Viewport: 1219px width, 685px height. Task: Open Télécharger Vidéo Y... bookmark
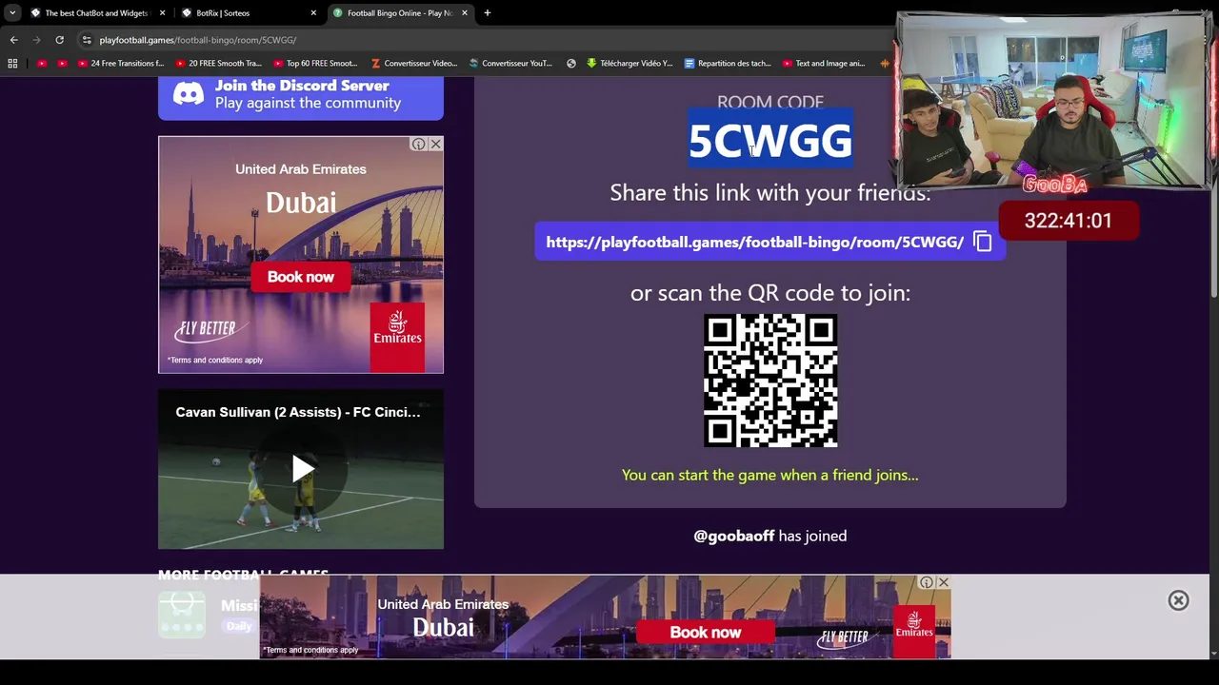pos(629,64)
